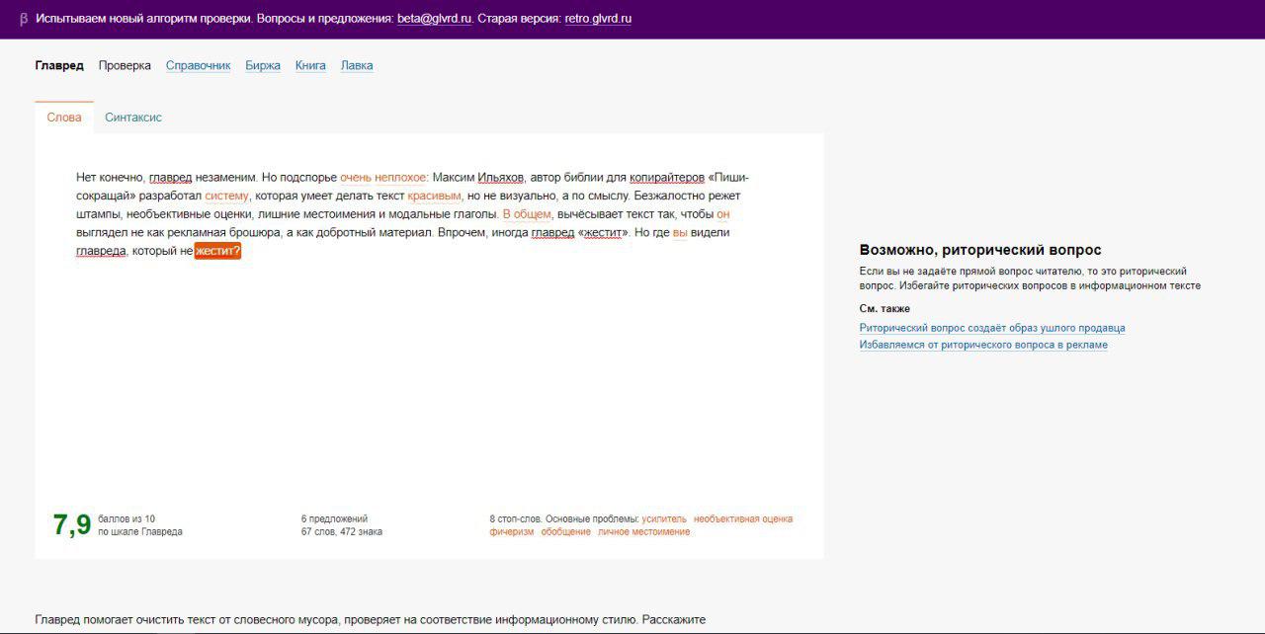Open «Избавляемся от риторического вопроса в рекламе»

tap(983, 345)
